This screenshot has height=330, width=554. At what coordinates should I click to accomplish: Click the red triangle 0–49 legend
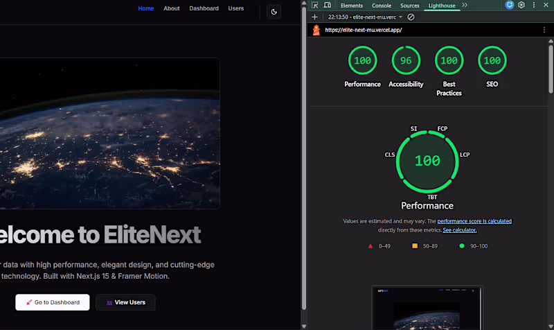(379, 246)
